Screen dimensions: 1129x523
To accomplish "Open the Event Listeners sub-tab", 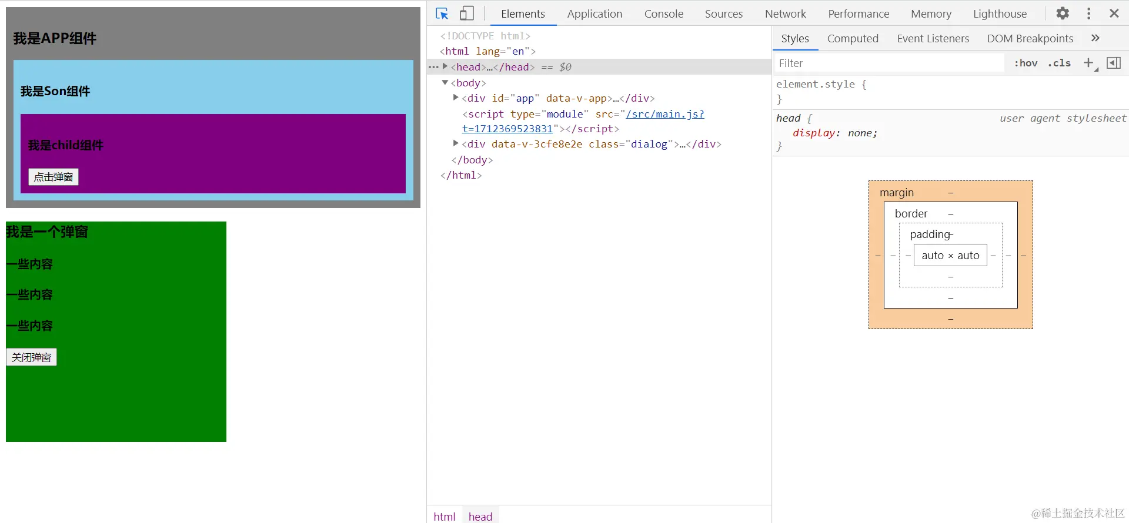I will point(933,38).
